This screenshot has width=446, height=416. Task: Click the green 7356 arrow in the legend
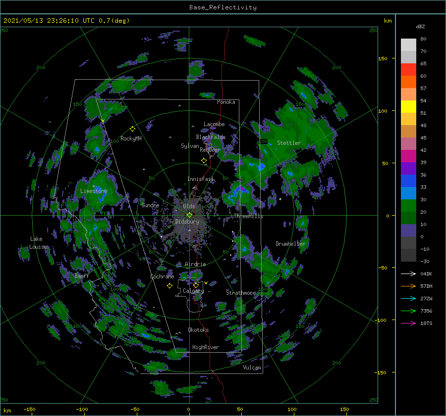click(x=408, y=311)
